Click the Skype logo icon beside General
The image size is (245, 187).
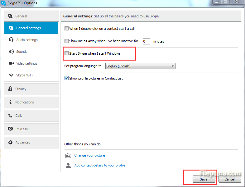coord(11,16)
